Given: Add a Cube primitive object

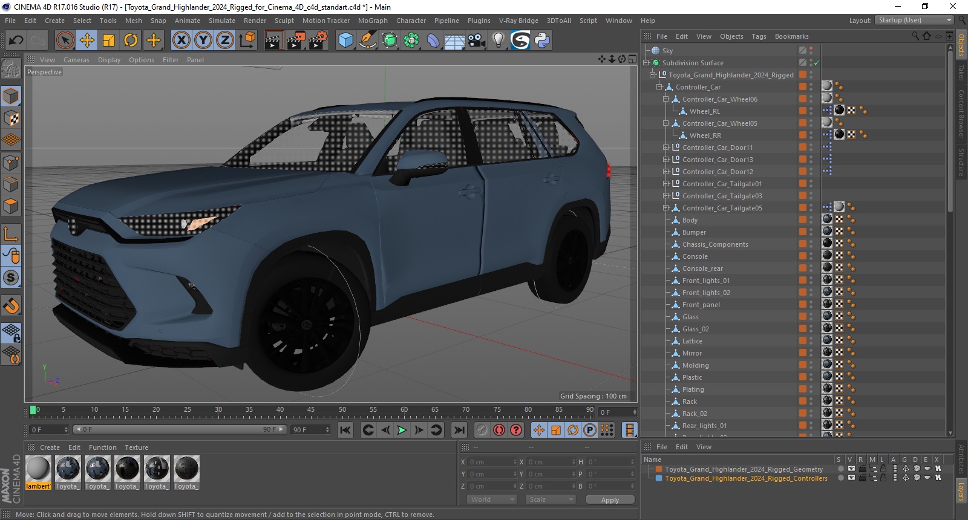Looking at the screenshot, I should point(345,41).
